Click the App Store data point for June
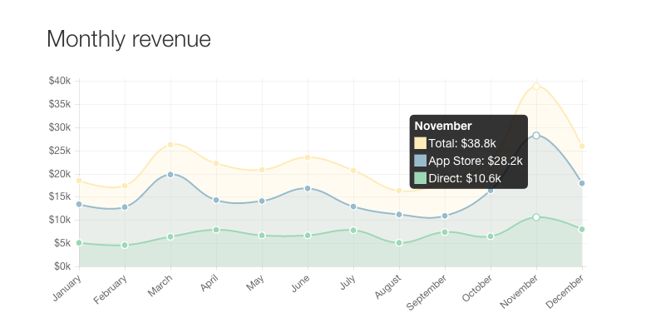 pos(308,189)
